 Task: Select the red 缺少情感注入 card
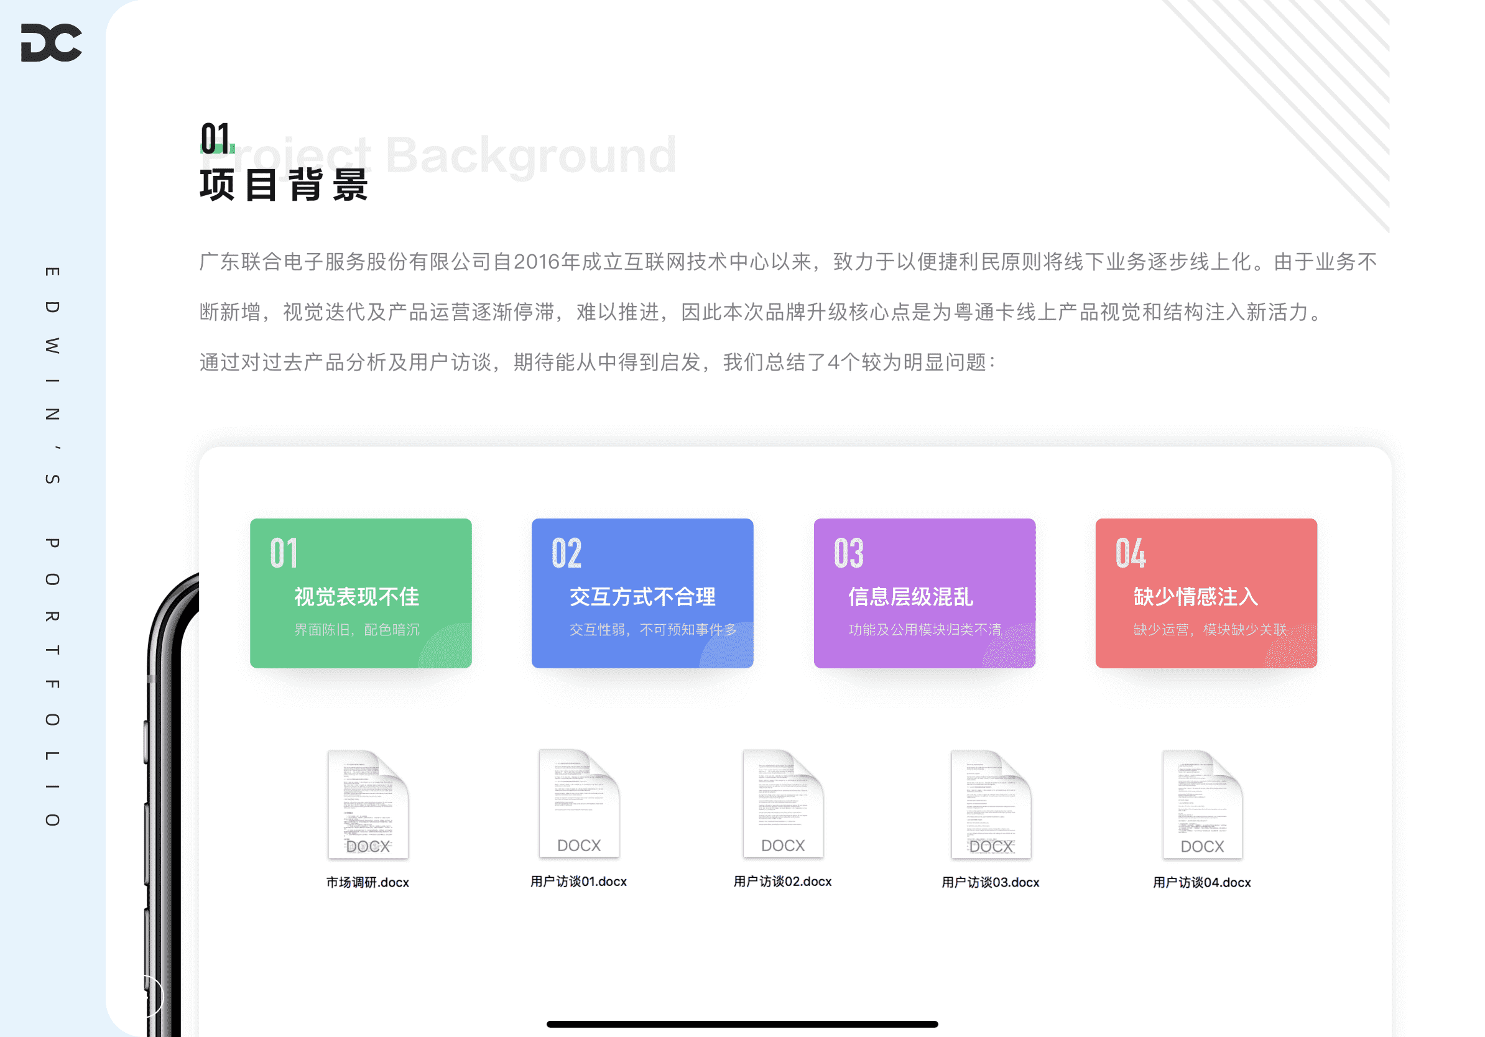pos(1206,593)
